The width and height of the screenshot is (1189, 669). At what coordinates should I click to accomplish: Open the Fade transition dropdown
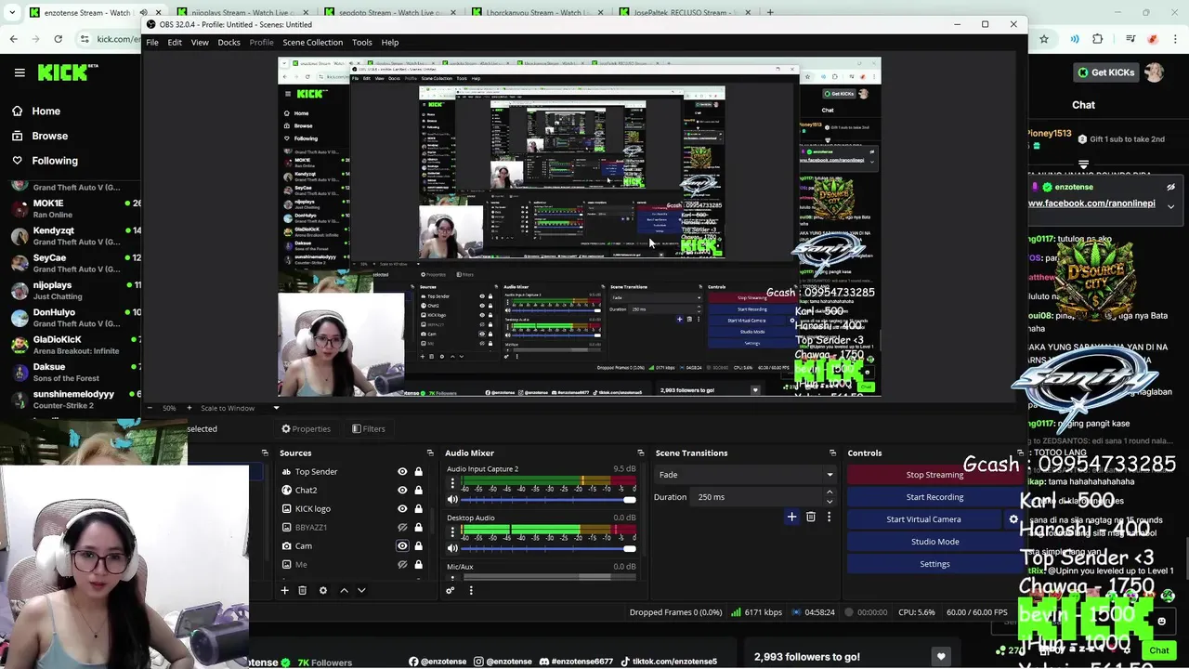click(746, 475)
